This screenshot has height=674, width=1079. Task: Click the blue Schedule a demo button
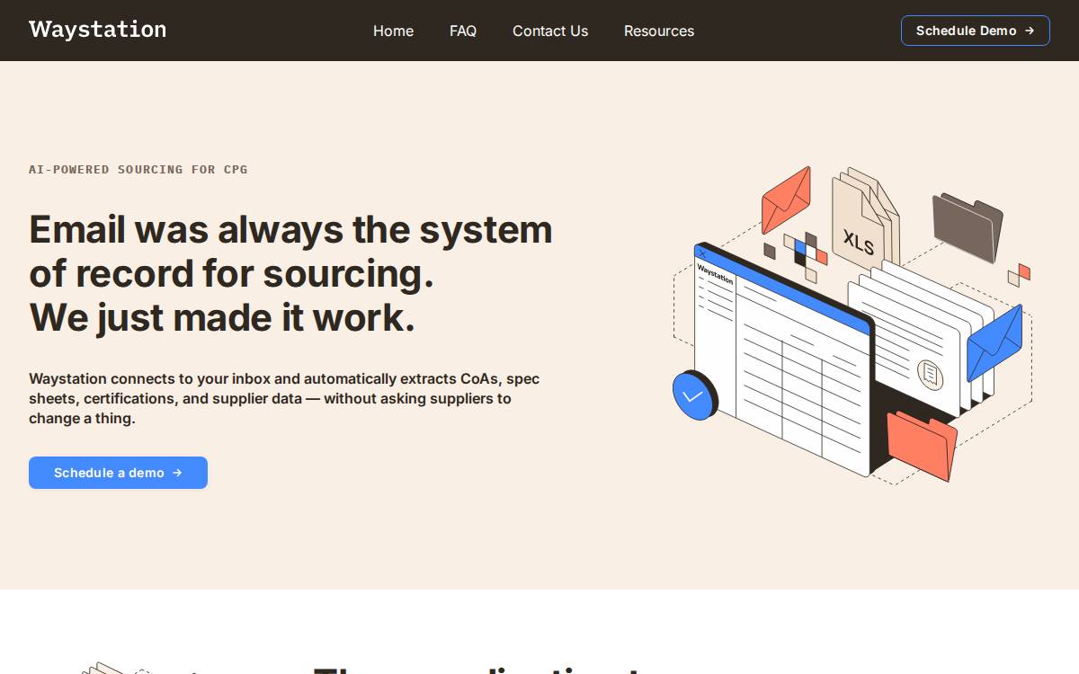tap(118, 473)
